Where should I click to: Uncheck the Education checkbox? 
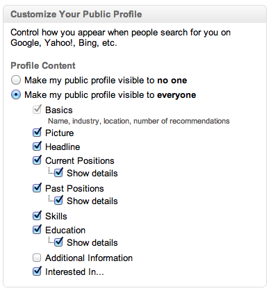(x=37, y=229)
